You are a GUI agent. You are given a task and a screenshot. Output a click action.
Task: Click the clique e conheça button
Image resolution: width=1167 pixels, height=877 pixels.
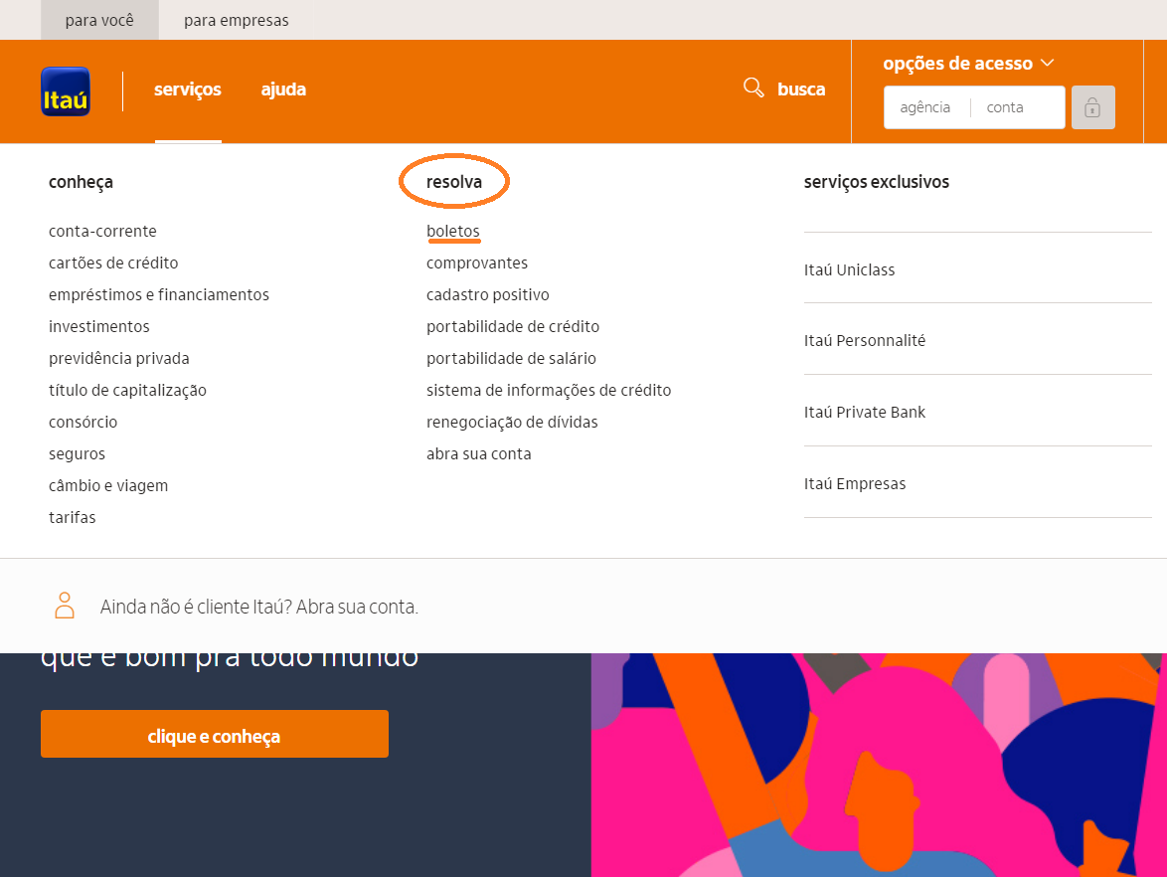tap(215, 734)
